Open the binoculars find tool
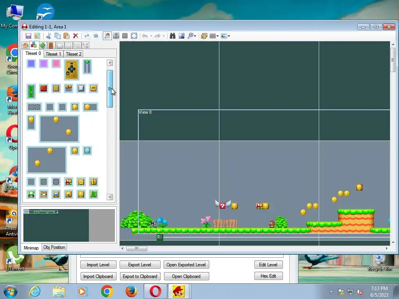This screenshot has height=299, width=399. coord(173,36)
